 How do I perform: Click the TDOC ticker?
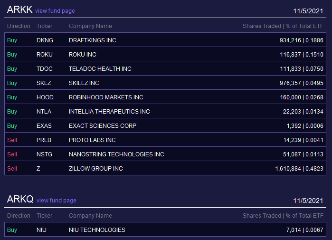(x=45, y=68)
